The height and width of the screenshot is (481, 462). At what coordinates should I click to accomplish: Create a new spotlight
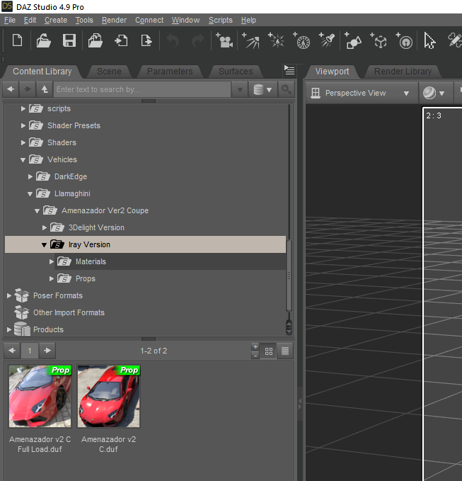coord(327,41)
